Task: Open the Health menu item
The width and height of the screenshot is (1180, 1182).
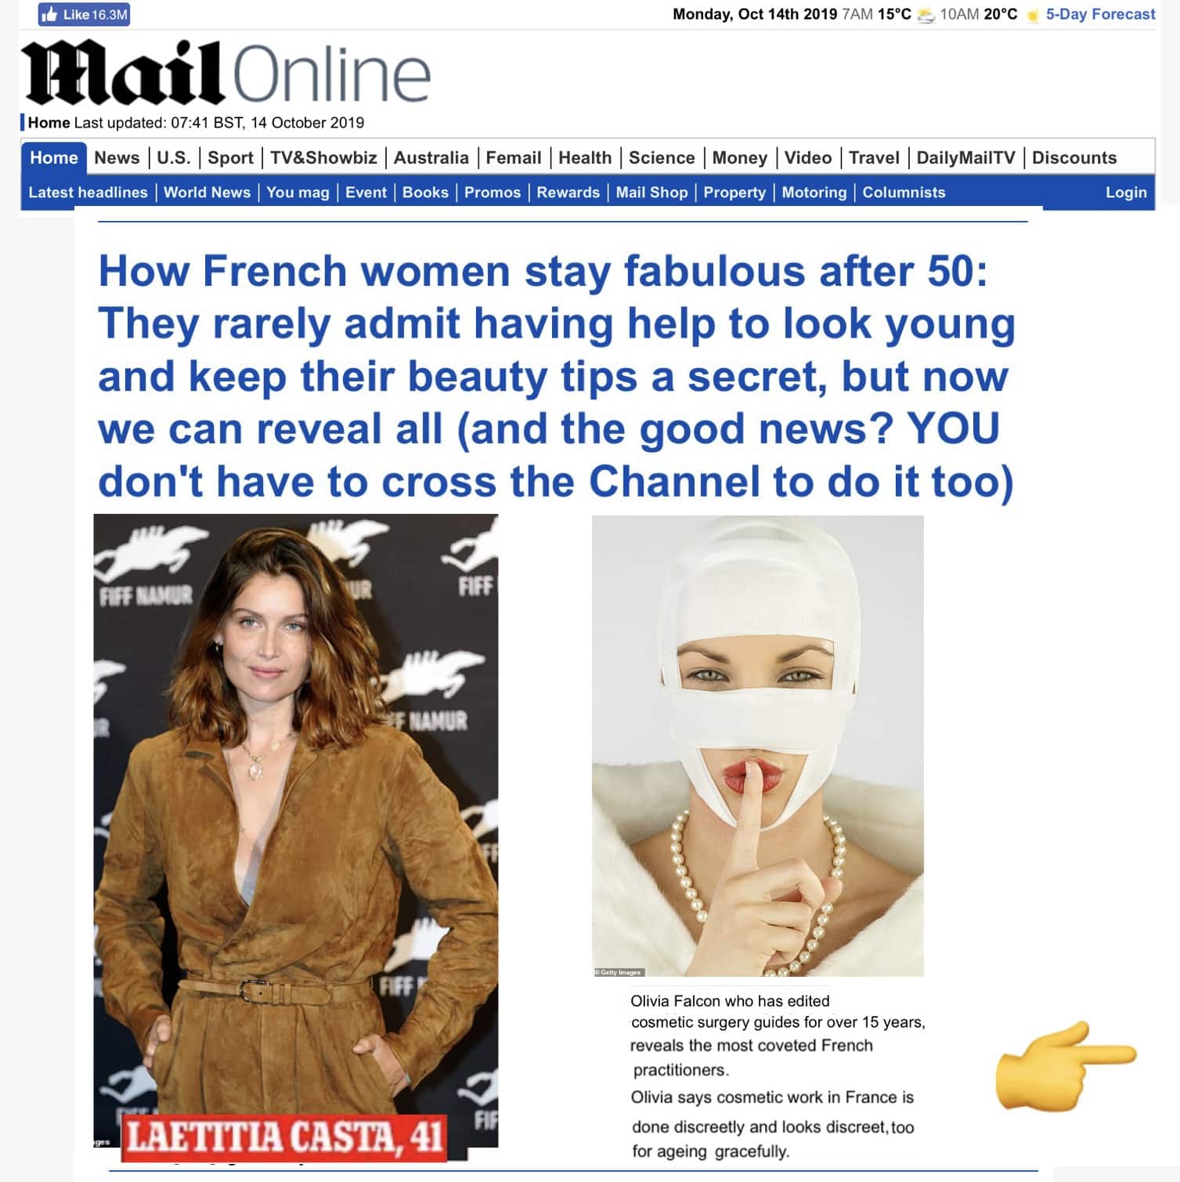Action: 585,157
